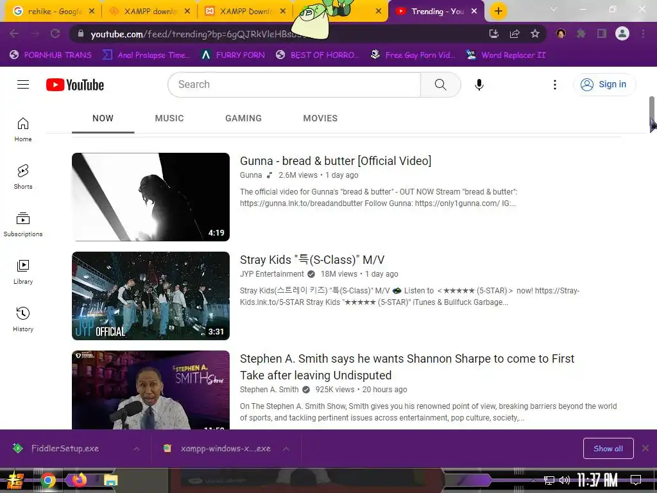Open Subscriptions in sidebar
This screenshot has width=657, height=493.
pos(23,224)
